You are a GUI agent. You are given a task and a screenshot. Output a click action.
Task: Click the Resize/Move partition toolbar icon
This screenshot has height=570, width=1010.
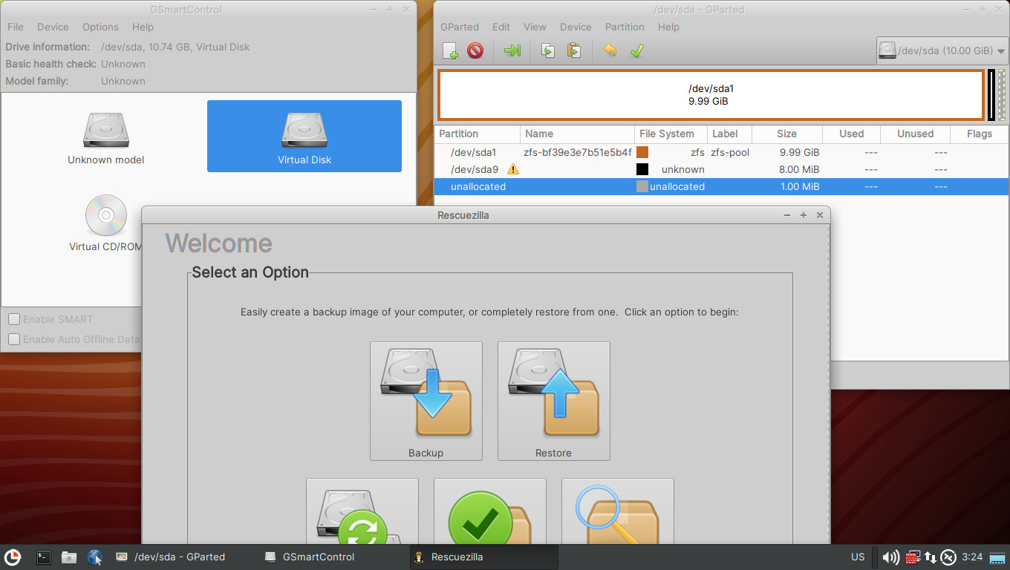[512, 50]
